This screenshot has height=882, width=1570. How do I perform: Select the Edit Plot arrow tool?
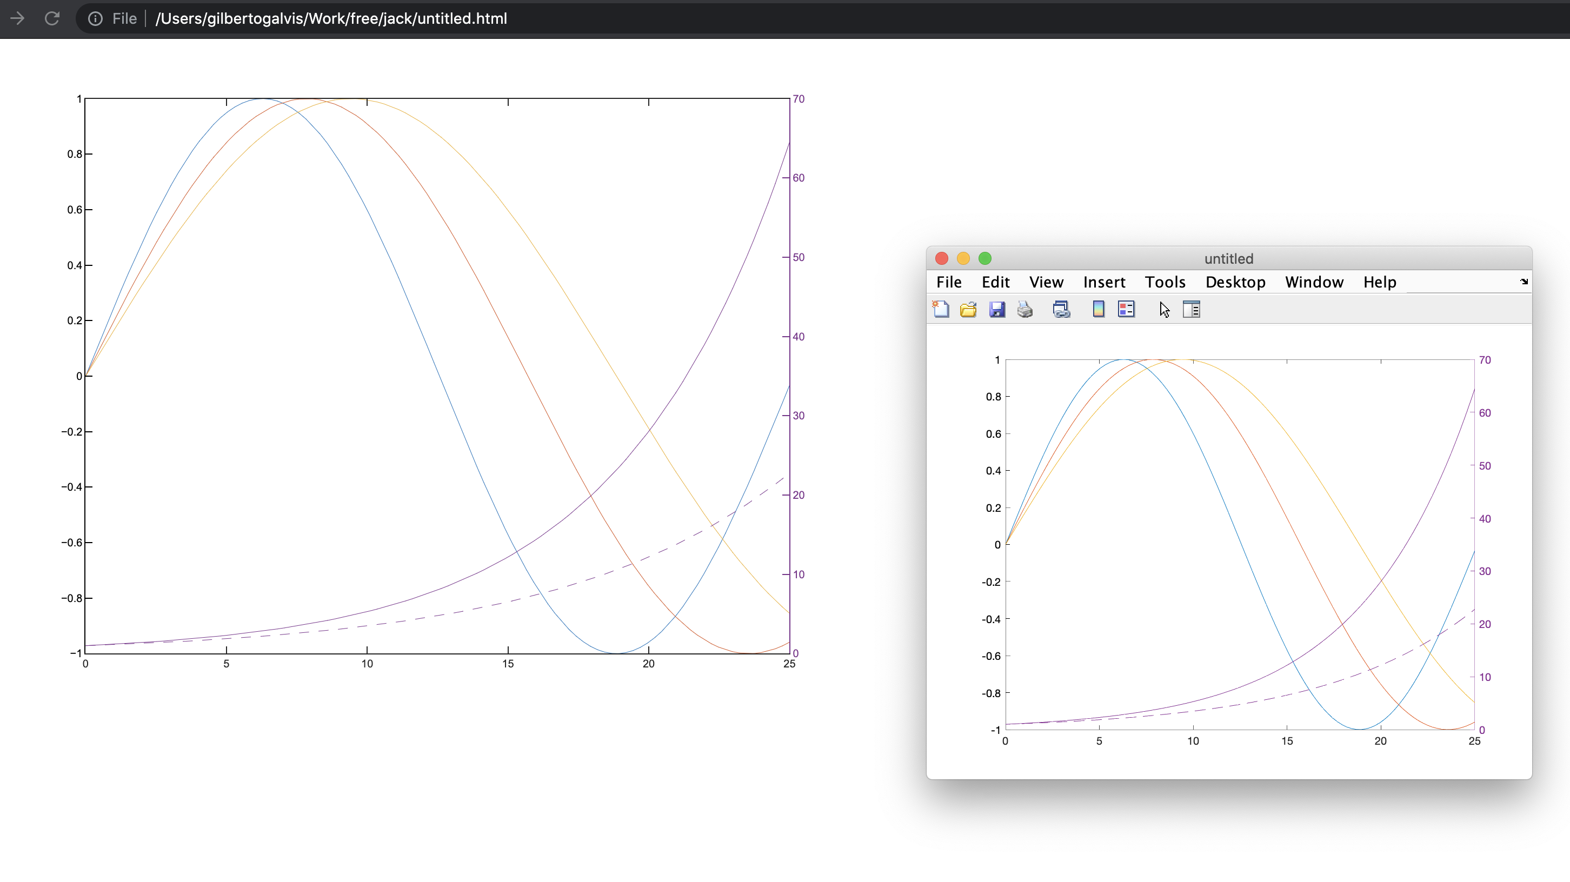point(1164,310)
